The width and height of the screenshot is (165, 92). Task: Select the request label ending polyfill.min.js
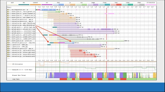(x=23, y=16)
